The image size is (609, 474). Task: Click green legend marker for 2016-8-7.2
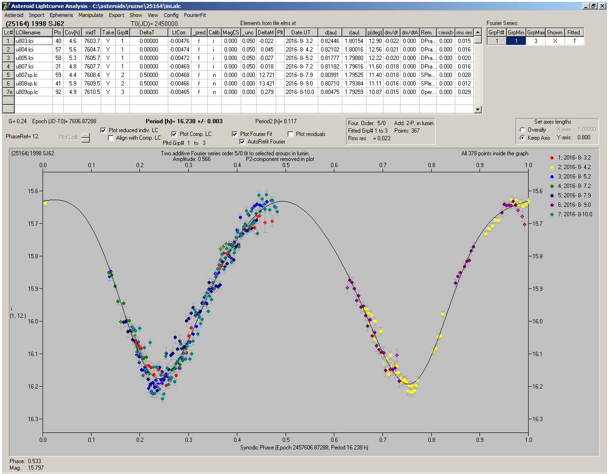(552, 186)
